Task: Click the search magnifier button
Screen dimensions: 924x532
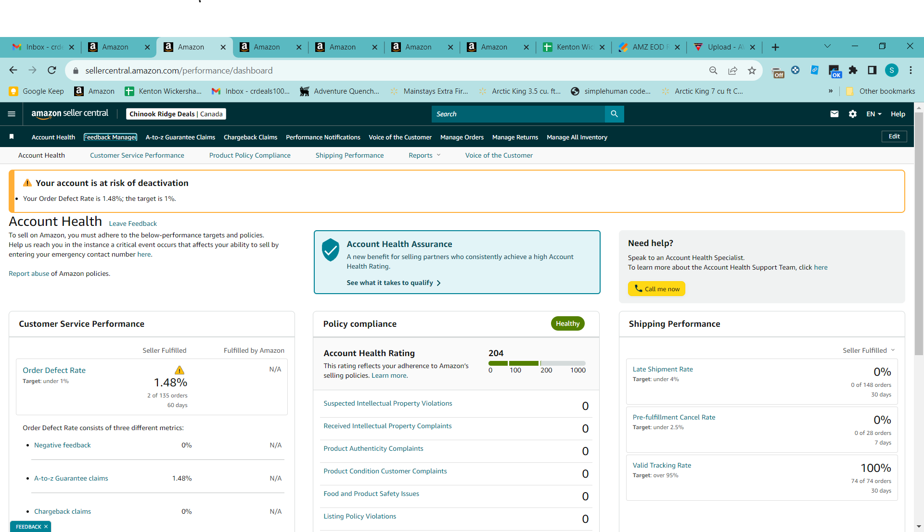Action: click(x=614, y=114)
